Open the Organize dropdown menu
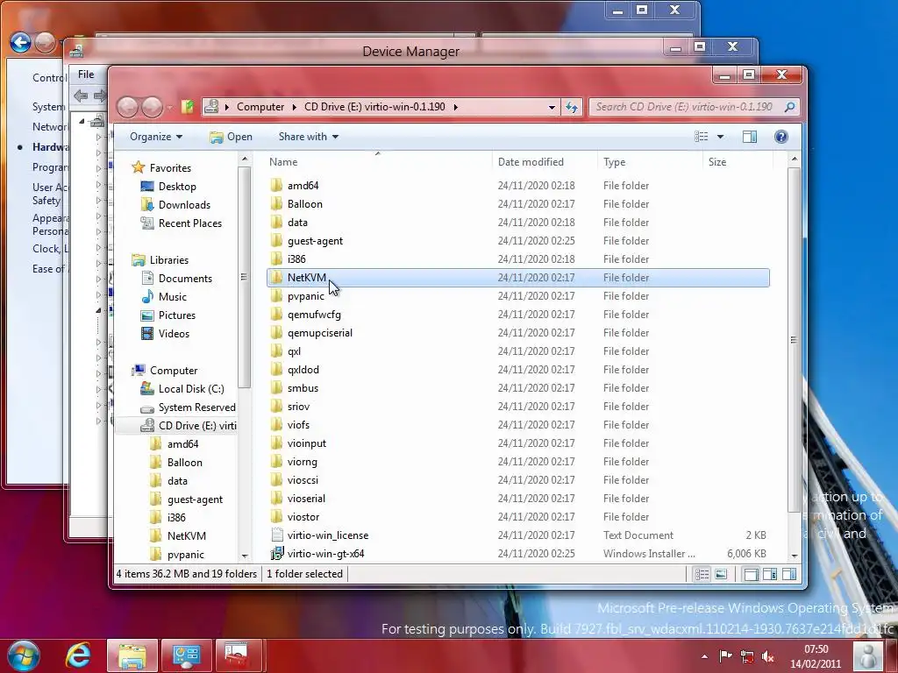 156,136
